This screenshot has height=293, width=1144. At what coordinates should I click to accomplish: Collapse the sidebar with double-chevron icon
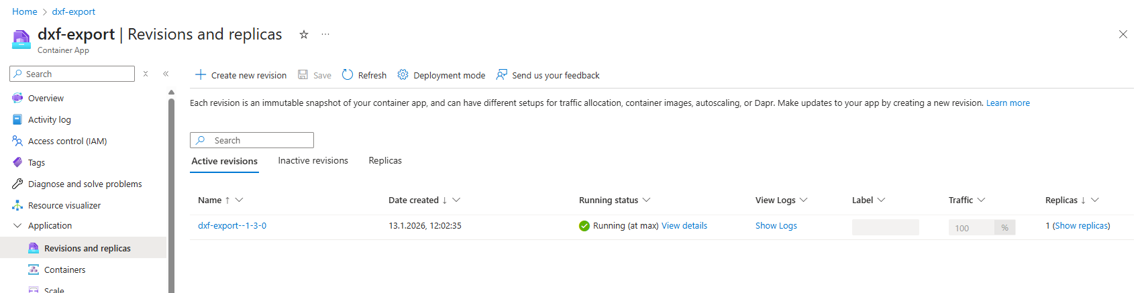tap(166, 74)
